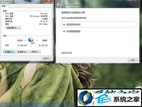Open the 详细信息 details button
The width and height of the screenshot is (142, 107).
point(13,28)
